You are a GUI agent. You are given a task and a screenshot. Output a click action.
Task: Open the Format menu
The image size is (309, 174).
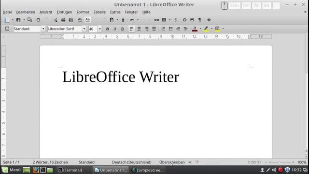83,12
